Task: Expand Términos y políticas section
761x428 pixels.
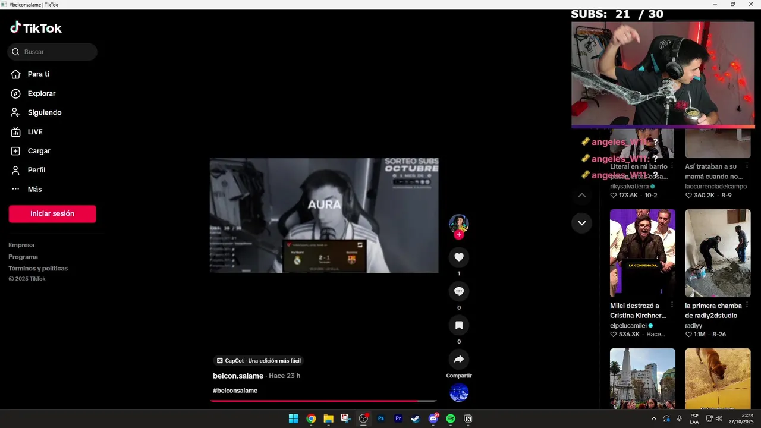Action: pyautogui.click(x=38, y=268)
